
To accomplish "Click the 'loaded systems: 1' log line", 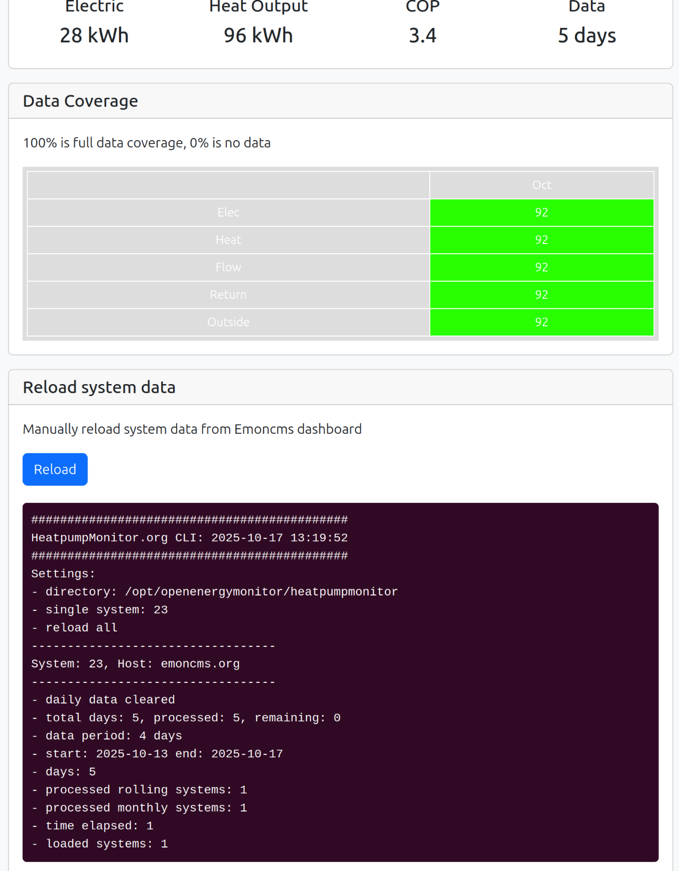I will (x=100, y=844).
